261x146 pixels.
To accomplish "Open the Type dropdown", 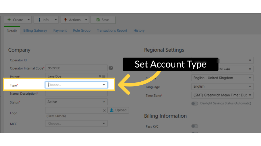I will 76,85.
